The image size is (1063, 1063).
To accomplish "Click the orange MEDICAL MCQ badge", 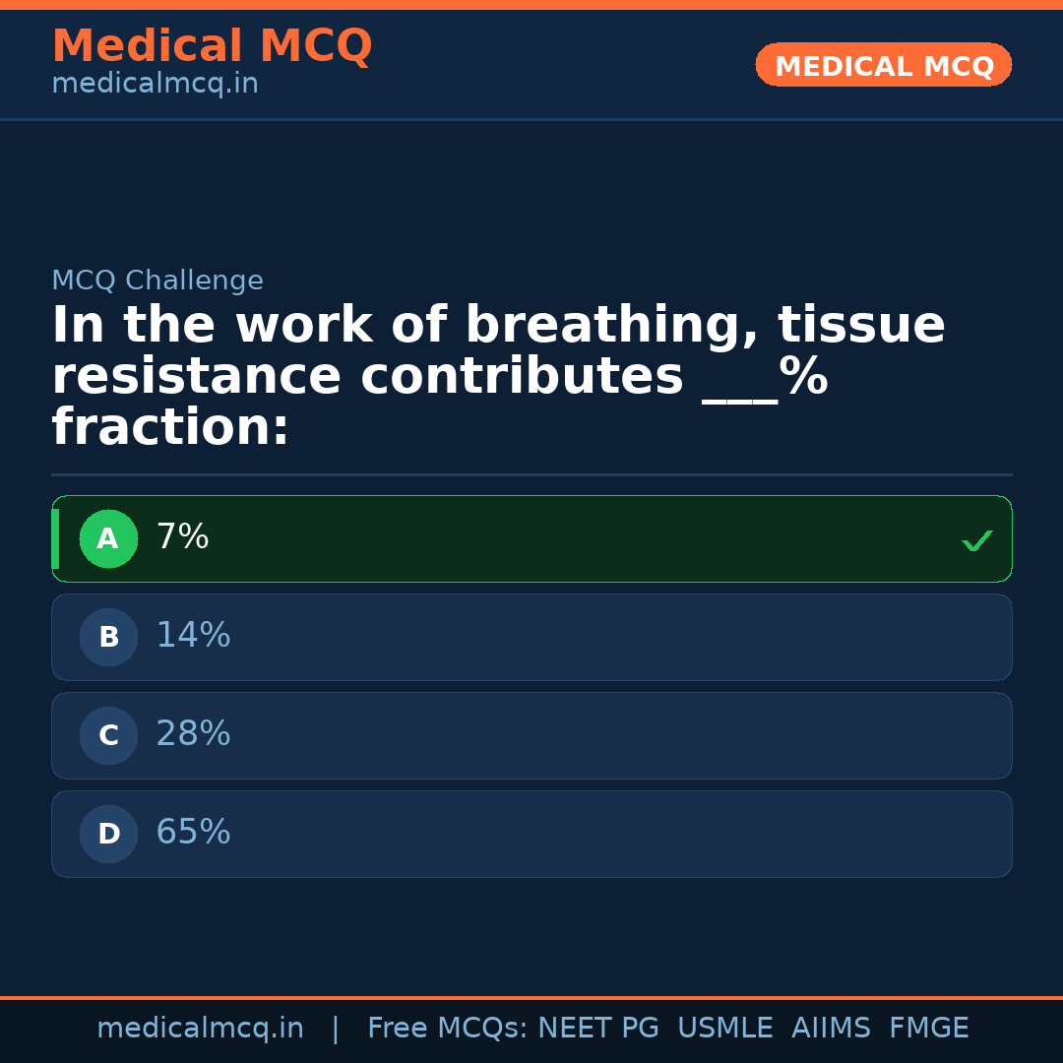I will point(883,66).
